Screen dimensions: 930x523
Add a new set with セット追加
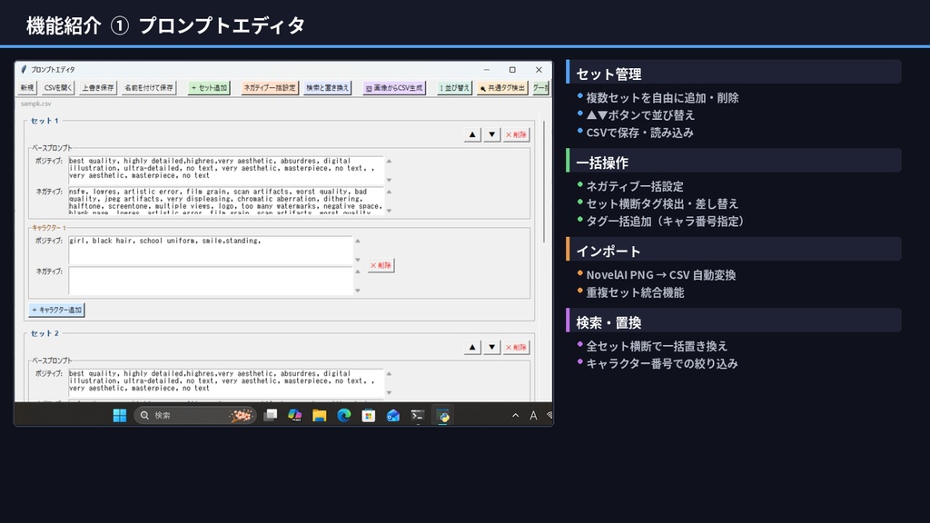click(207, 88)
